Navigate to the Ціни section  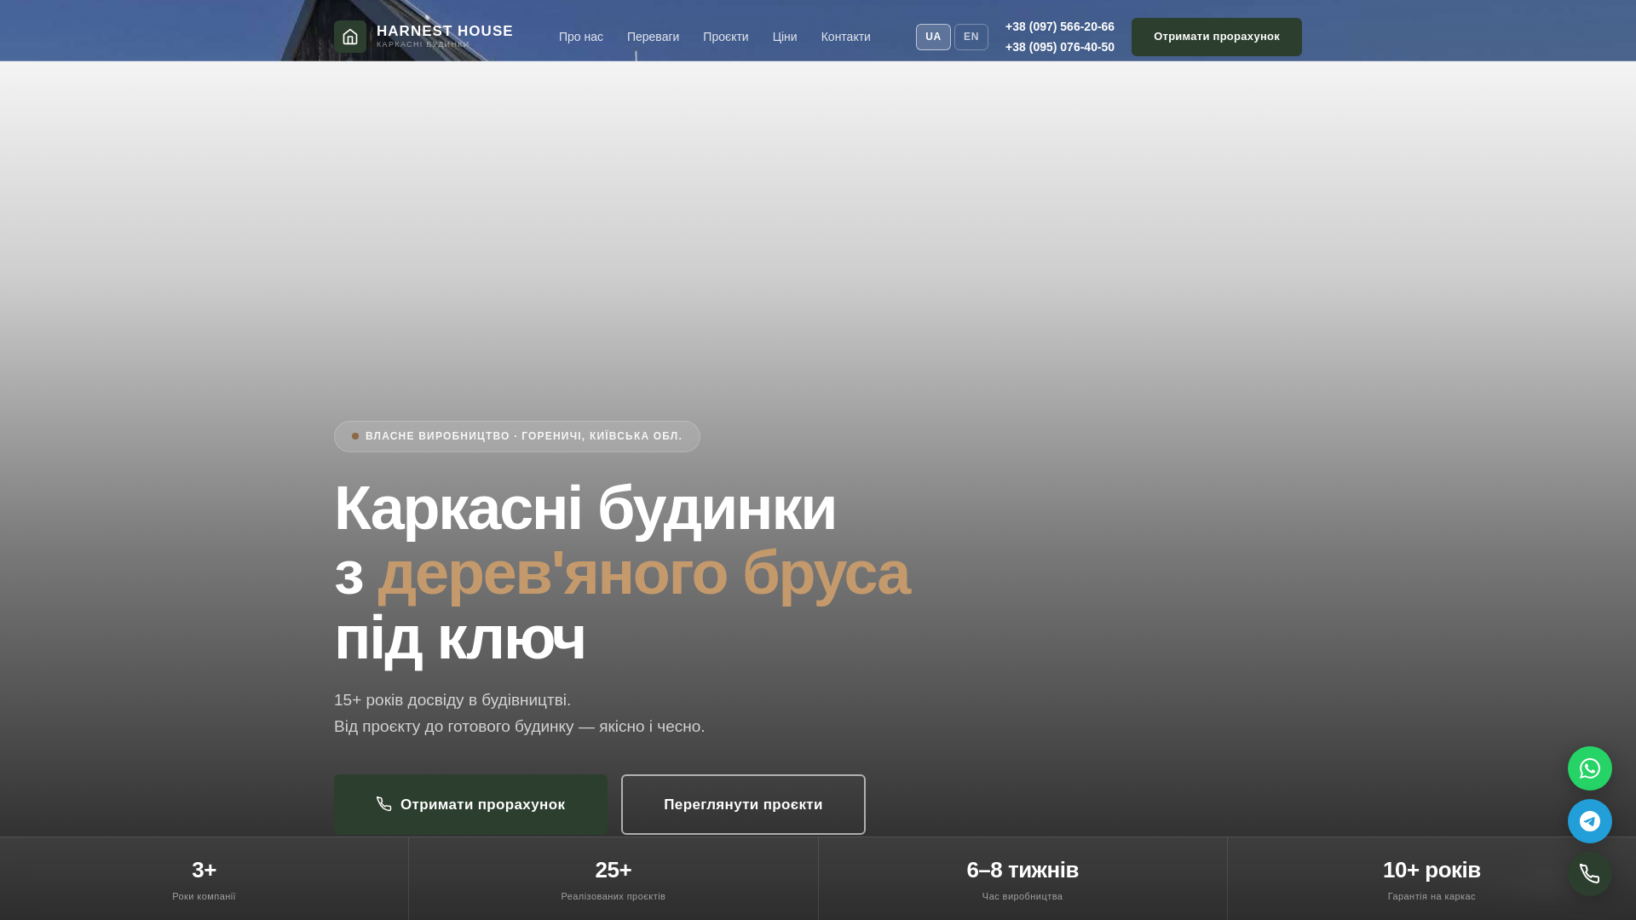785,37
